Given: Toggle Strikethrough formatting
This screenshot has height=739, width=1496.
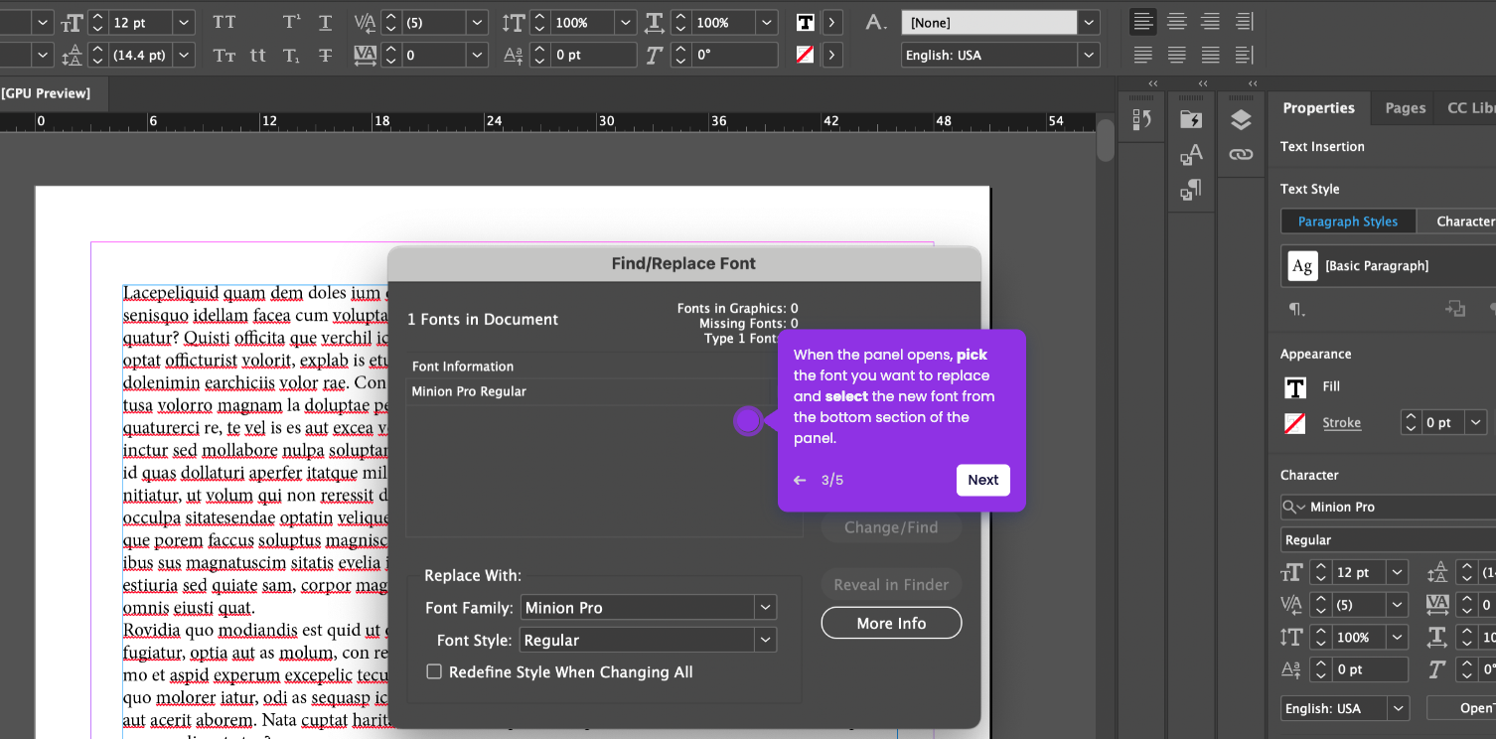Looking at the screenshot, I should pos(325,55).
